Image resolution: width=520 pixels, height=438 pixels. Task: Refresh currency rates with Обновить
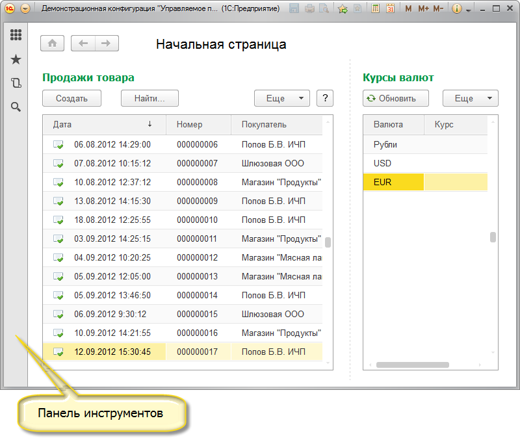395,98
